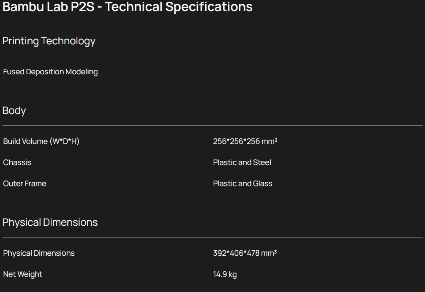
Task: Select the Printing Technology section heading
Action: pyautogui.click(x=49, y=41)
